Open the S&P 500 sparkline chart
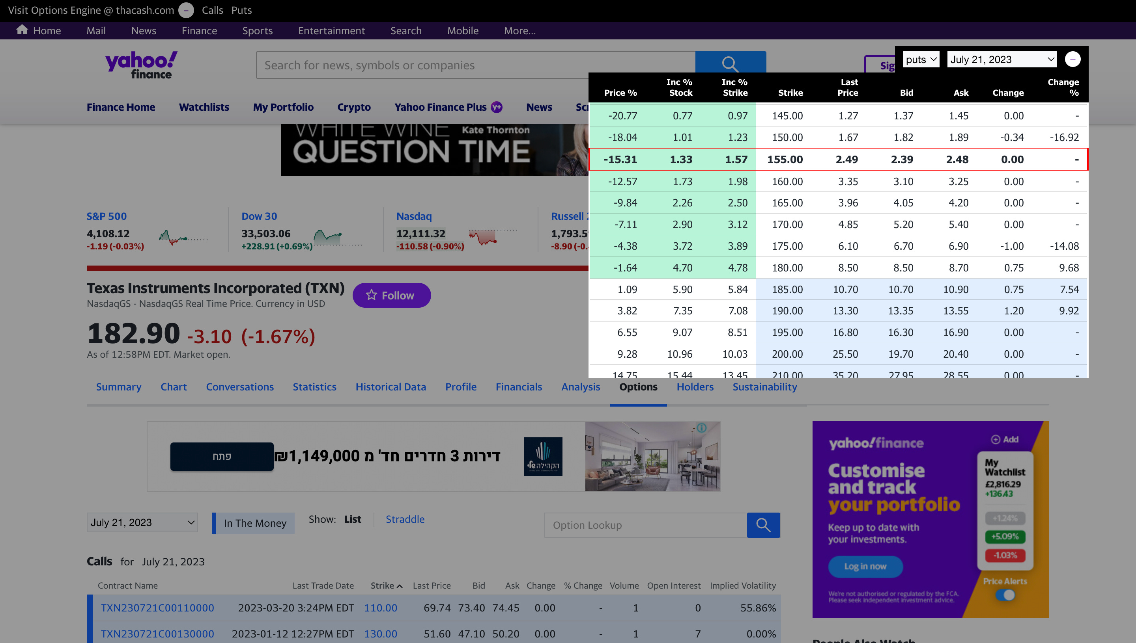The image size is (1136, 643). pos(183,238)
